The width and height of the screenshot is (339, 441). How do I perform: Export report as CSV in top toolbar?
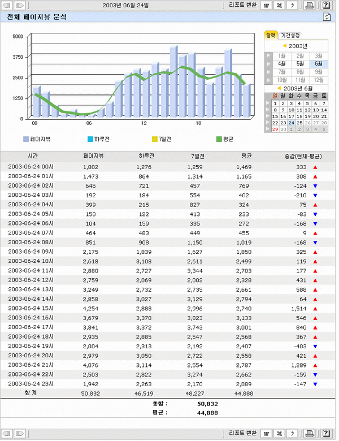(292, 5)
